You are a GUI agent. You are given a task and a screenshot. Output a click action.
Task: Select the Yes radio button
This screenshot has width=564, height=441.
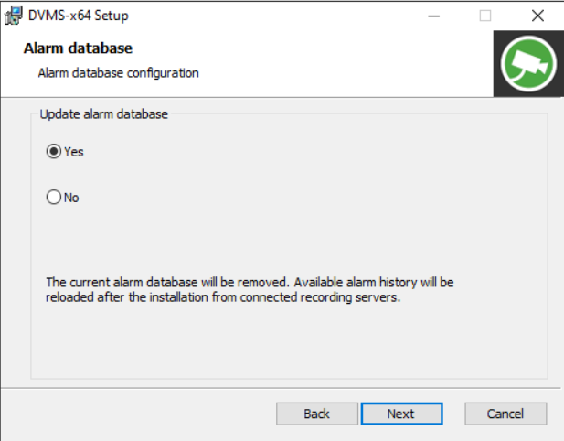coord(53,152)
